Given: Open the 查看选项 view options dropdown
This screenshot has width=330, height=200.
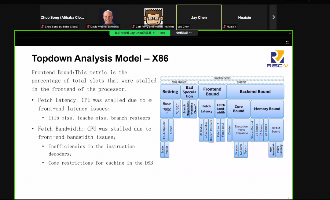Looking at the screenshot, I should point(184,33).
